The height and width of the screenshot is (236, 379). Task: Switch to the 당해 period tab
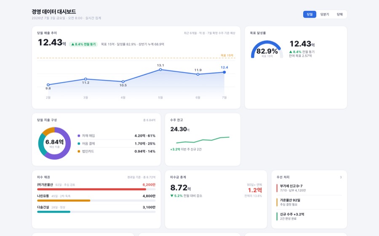tap(339, 14)
